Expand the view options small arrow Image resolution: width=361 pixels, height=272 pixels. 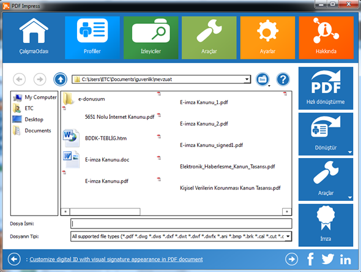269,86
